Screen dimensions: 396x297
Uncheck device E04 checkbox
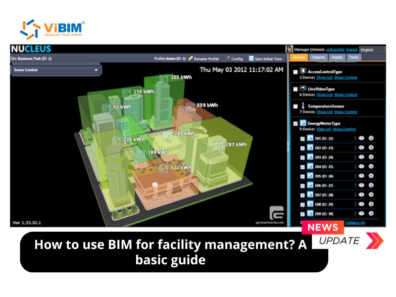[x=302, y=167]
